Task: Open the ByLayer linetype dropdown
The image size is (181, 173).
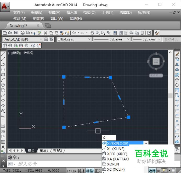Action: [x=112, y=39]
